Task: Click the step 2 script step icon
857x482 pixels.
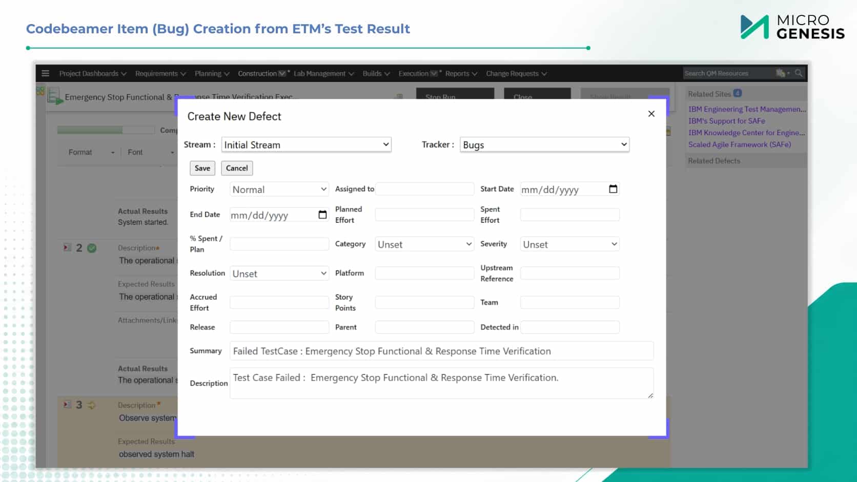Action: pos(67,248)
